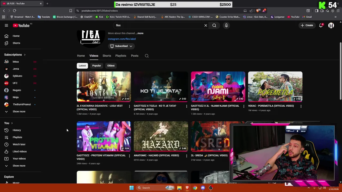Open options menu for NJAMI NJAMI video
Image resolution: width=342 pixels, height=192 pixels.
click(244, 106)
